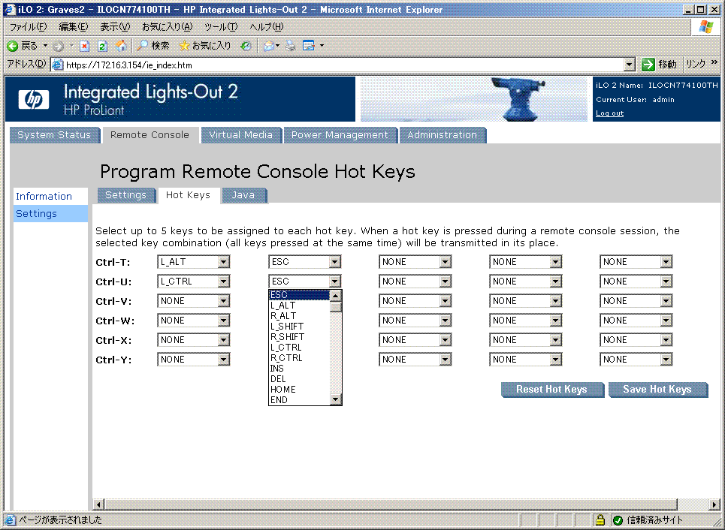The image size is (725, 530).
Task: Click the Edit page toolbar icon
Action: coord(308,45)
